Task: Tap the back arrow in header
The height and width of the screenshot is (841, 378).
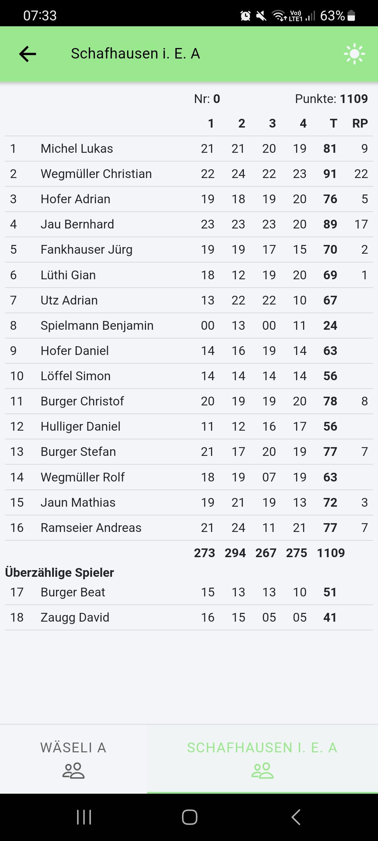Action: (x=28, y=54)
